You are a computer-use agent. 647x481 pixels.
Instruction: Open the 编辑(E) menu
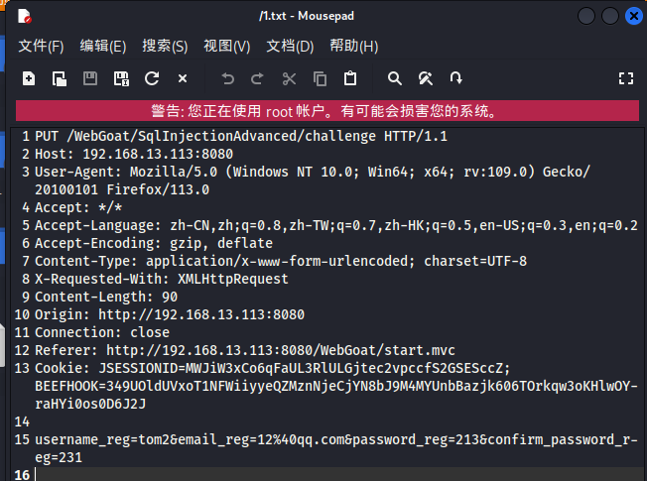[x=103, y=46]
